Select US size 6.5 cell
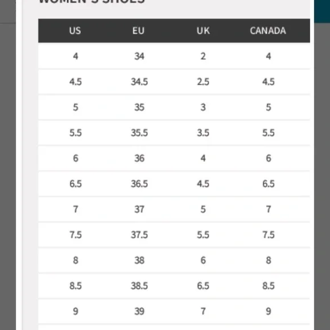Image resolution: width=330 pixels, height=330 pixels. tap(76, 184)
